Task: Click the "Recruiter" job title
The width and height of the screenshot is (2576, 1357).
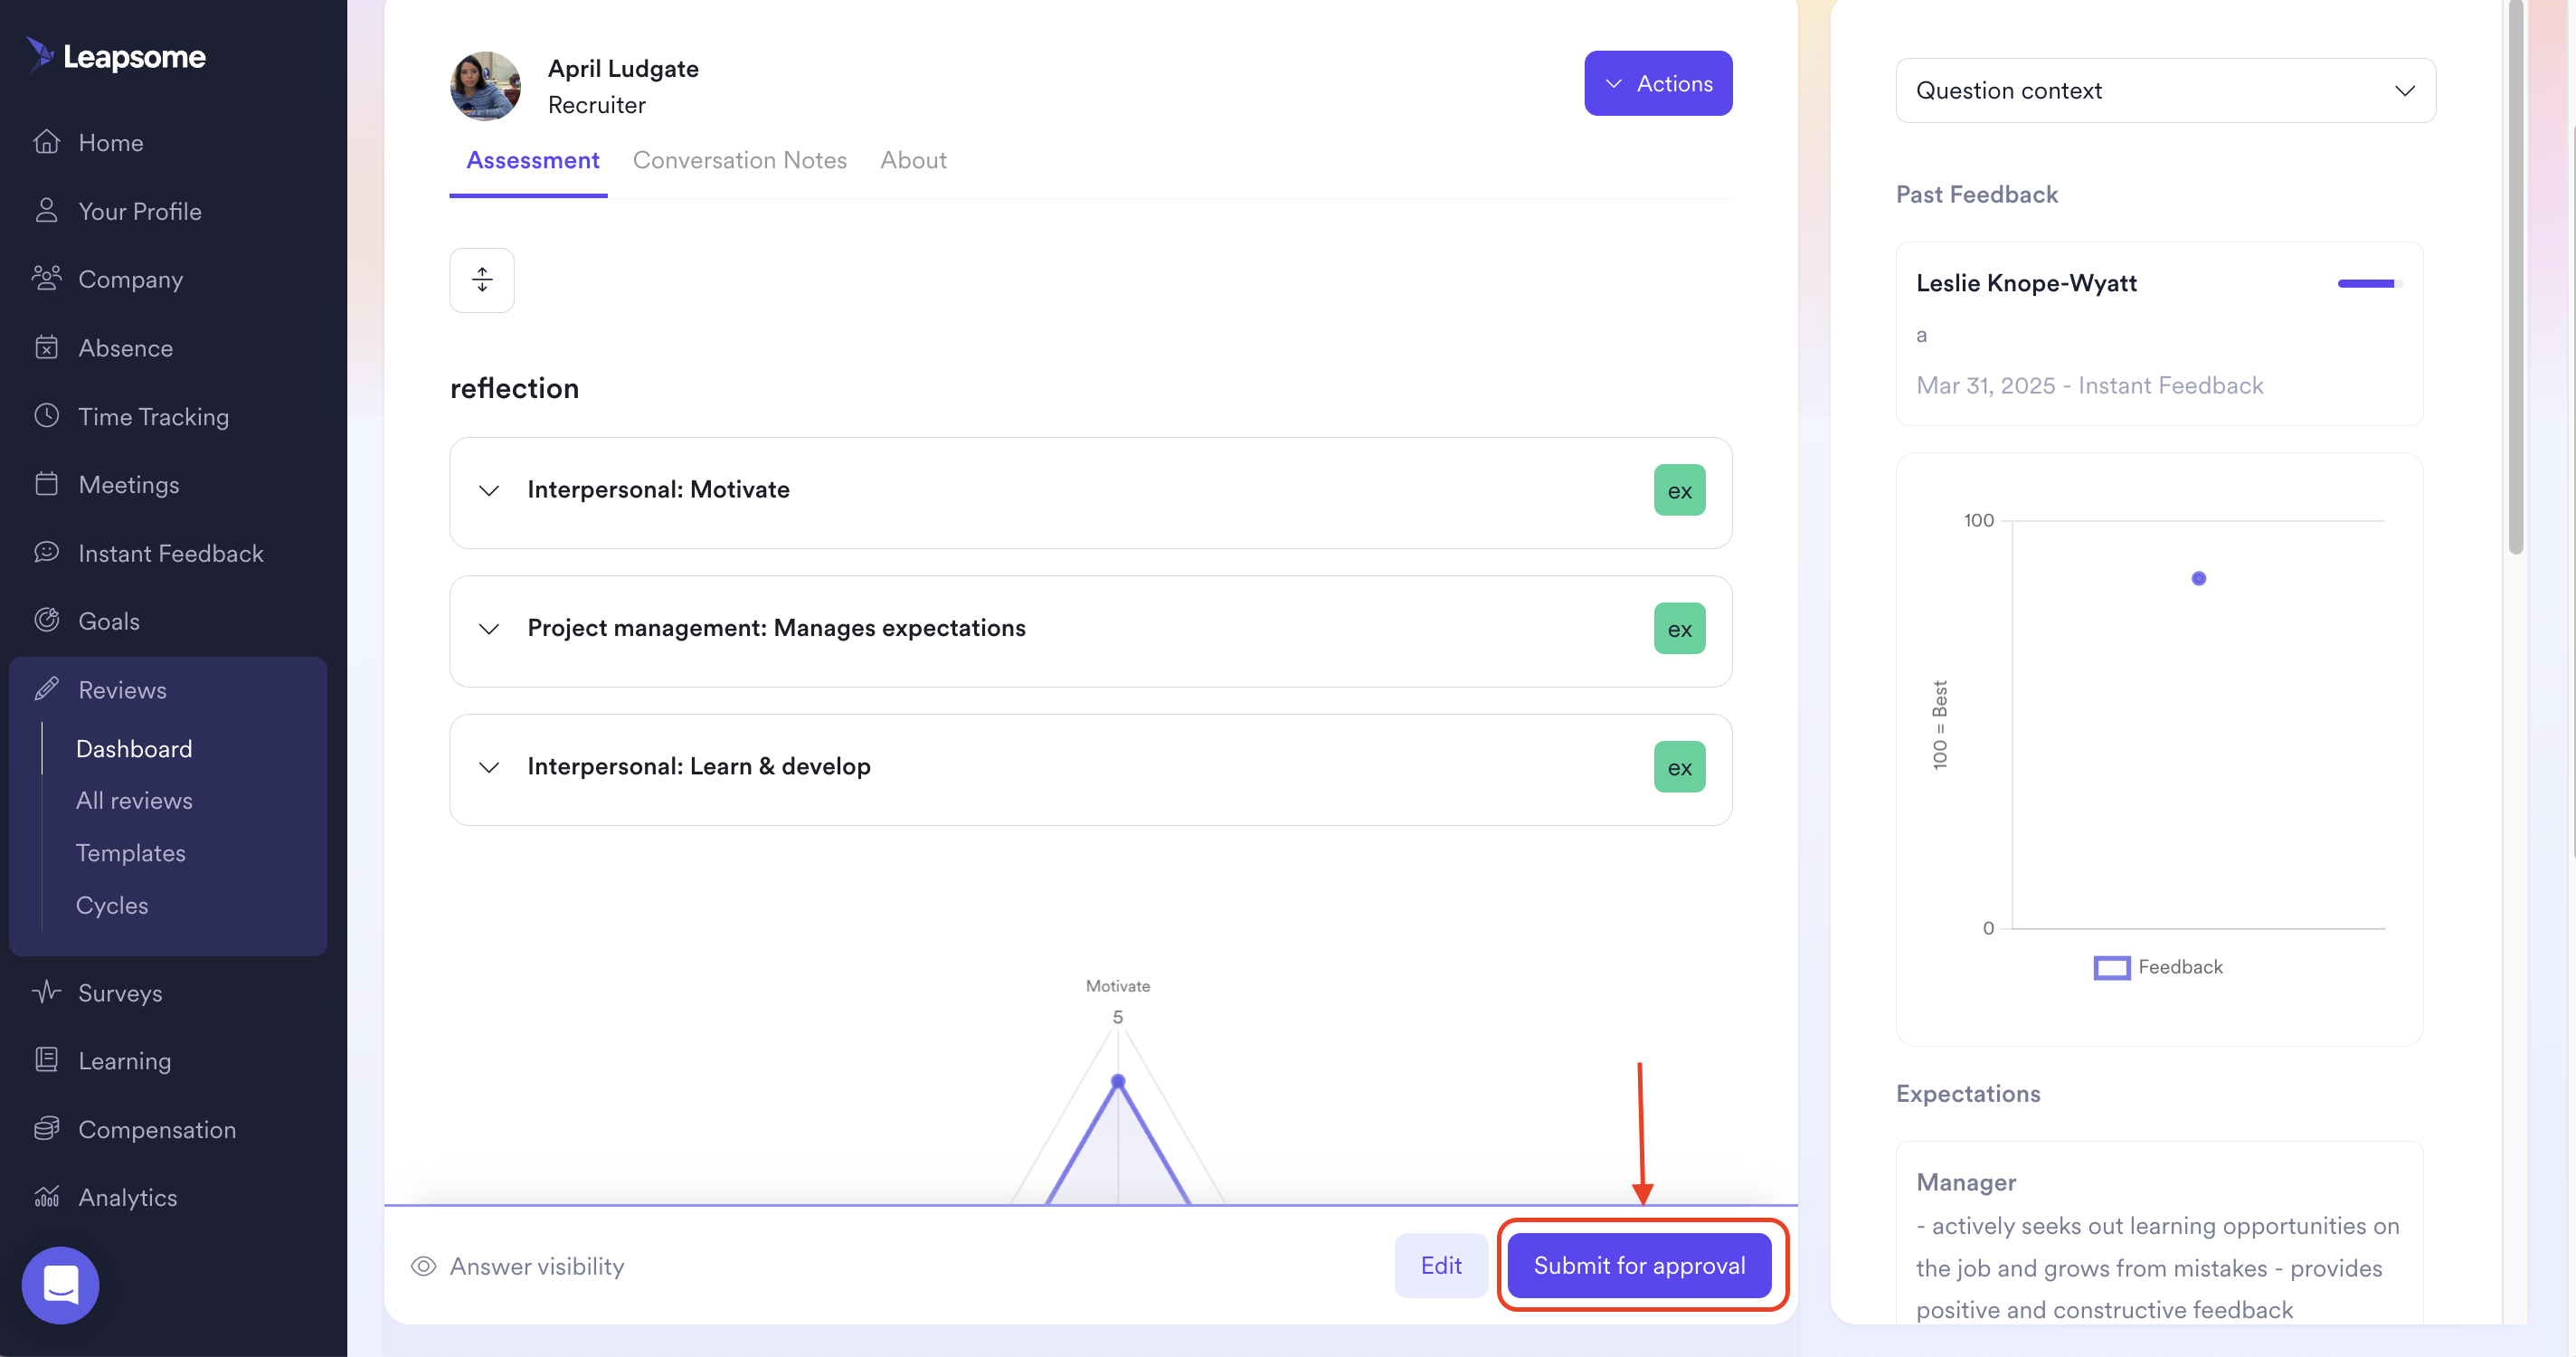Action: (x=596, y=105)
